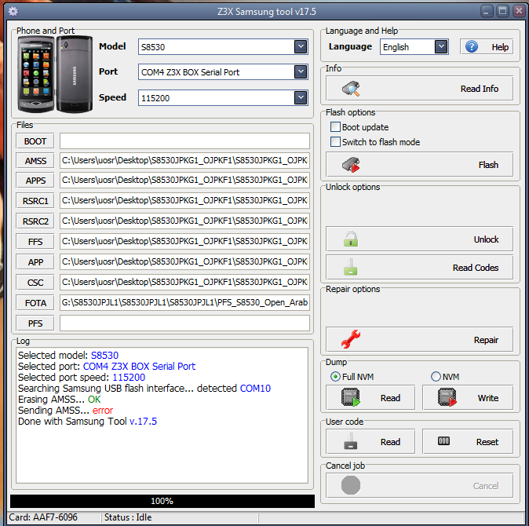The height and width of the screenshot is (526, 529).
Task: Click the empty BOOT path field
Action: 184,141
